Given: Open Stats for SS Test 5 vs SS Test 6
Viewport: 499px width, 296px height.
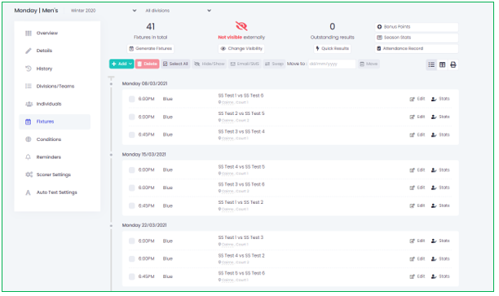Looking at the screenshot, I should pos(440,276).
